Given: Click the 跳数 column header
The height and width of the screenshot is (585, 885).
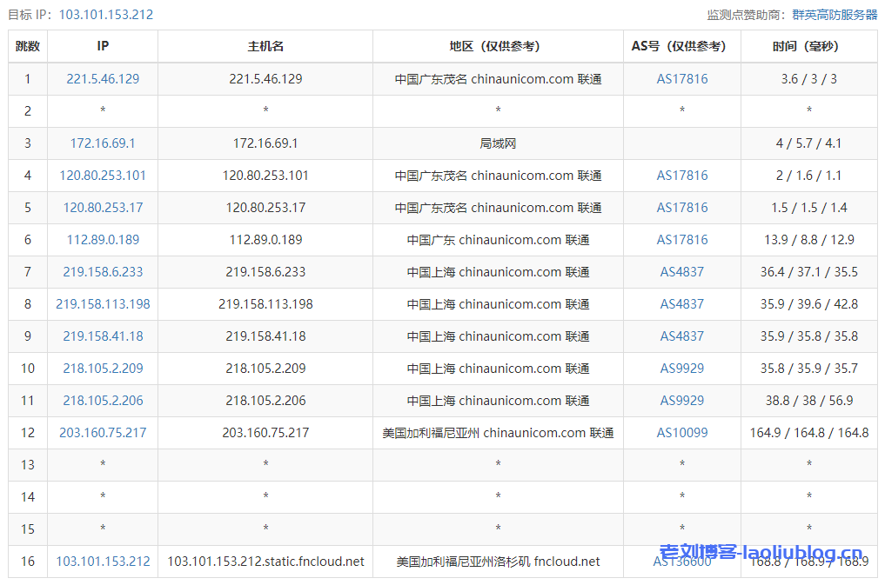Looking at the screenshot, I should tap(28, 47).
